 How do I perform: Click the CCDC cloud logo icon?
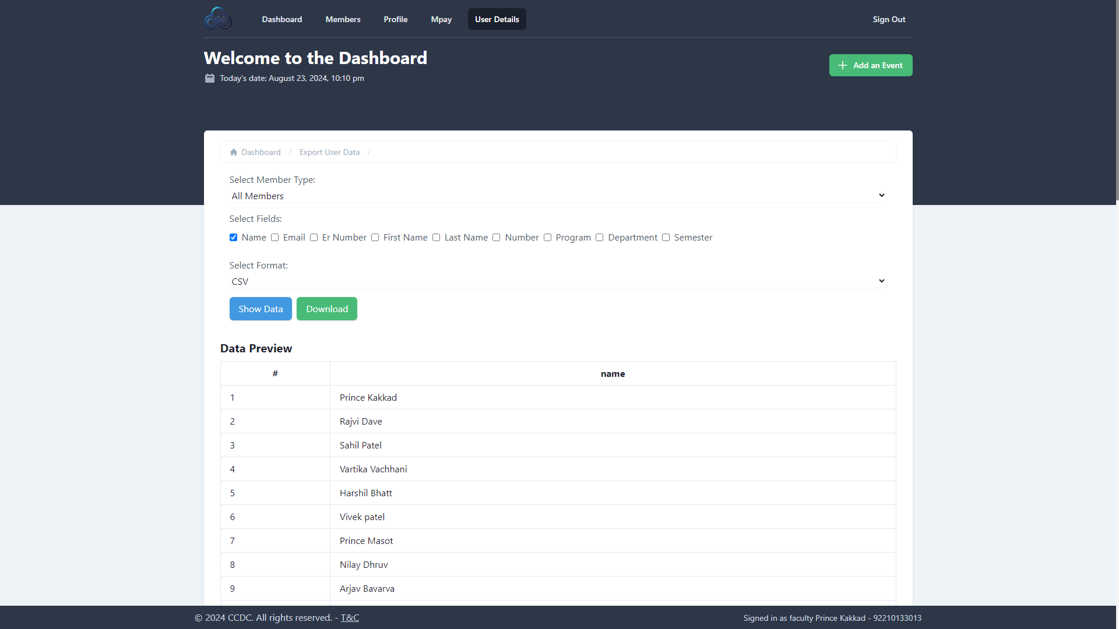pyautogui.click(x=218, y=19)
